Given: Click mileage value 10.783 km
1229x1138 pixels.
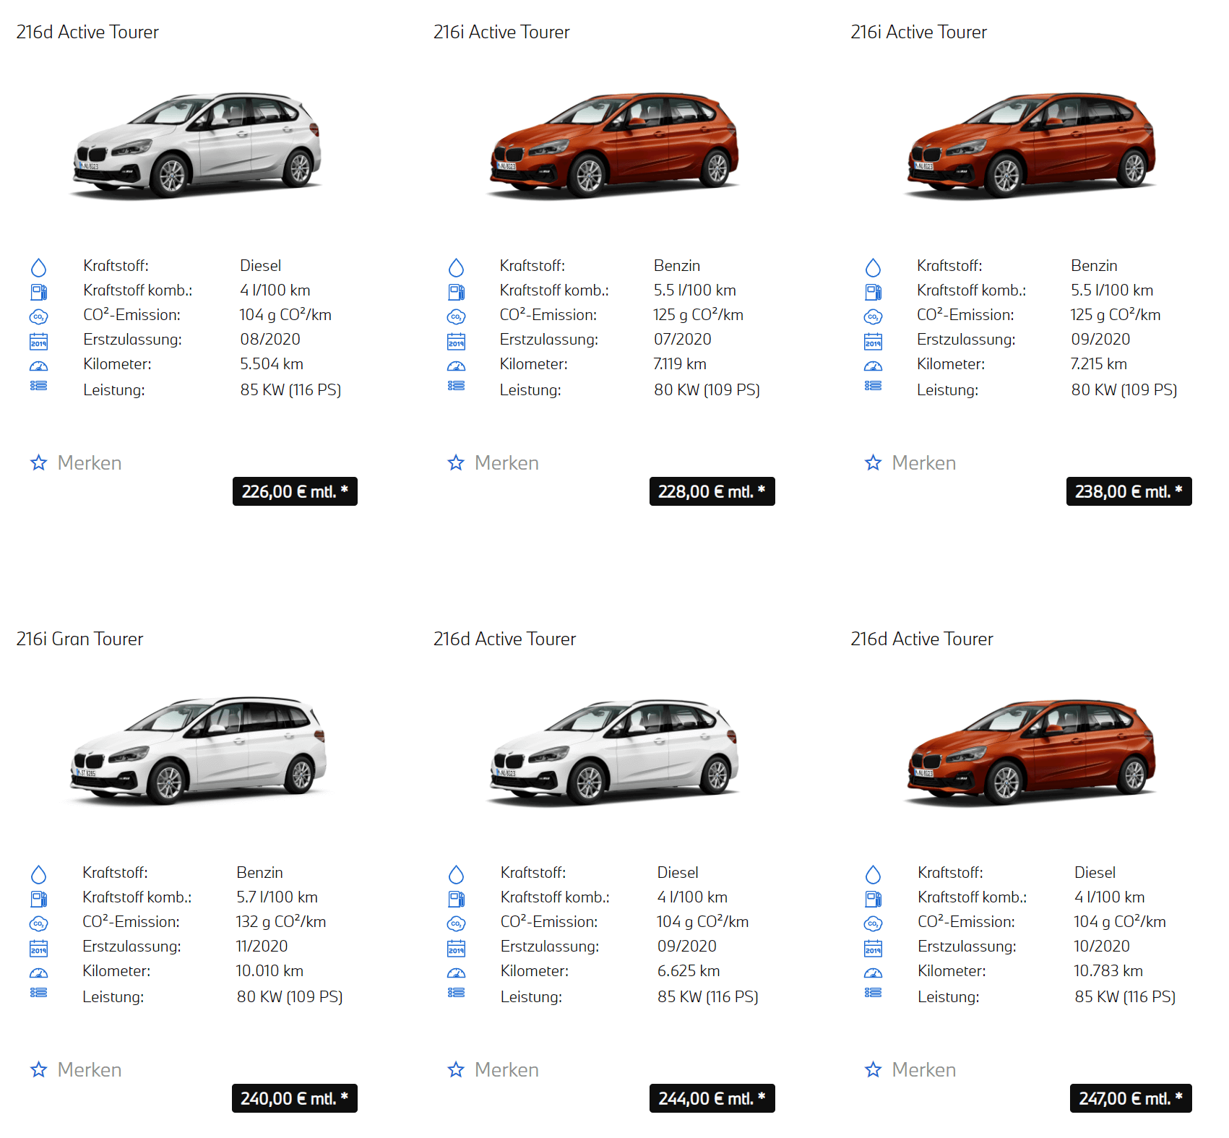Looking at the screenshot, I should (x=1108, y=971).
